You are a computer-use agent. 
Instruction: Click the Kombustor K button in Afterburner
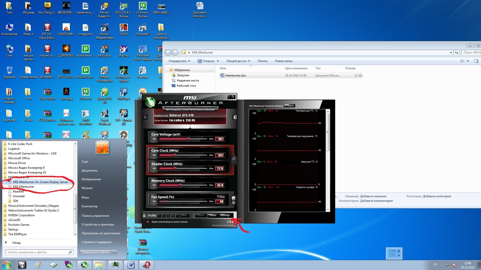[146, 117]
